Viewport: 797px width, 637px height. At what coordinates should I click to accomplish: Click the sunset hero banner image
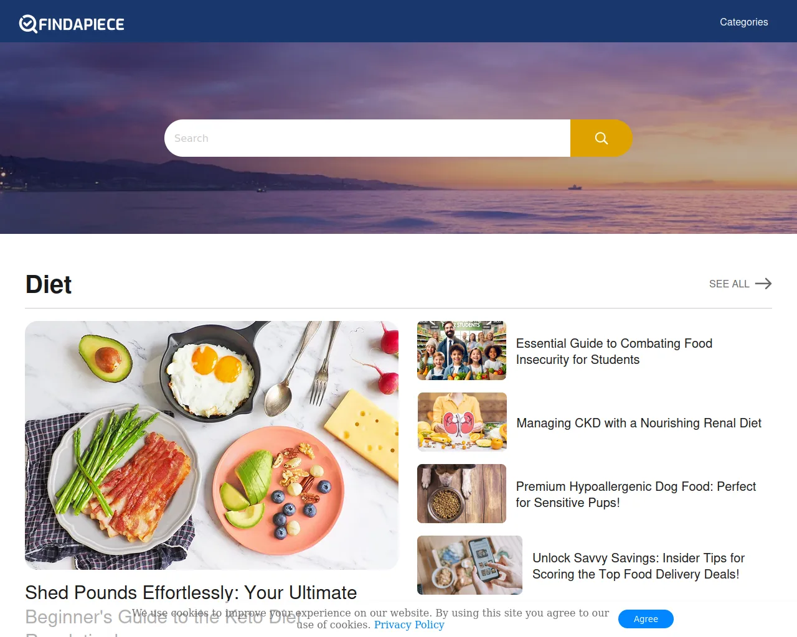click(x=398, y=193)
